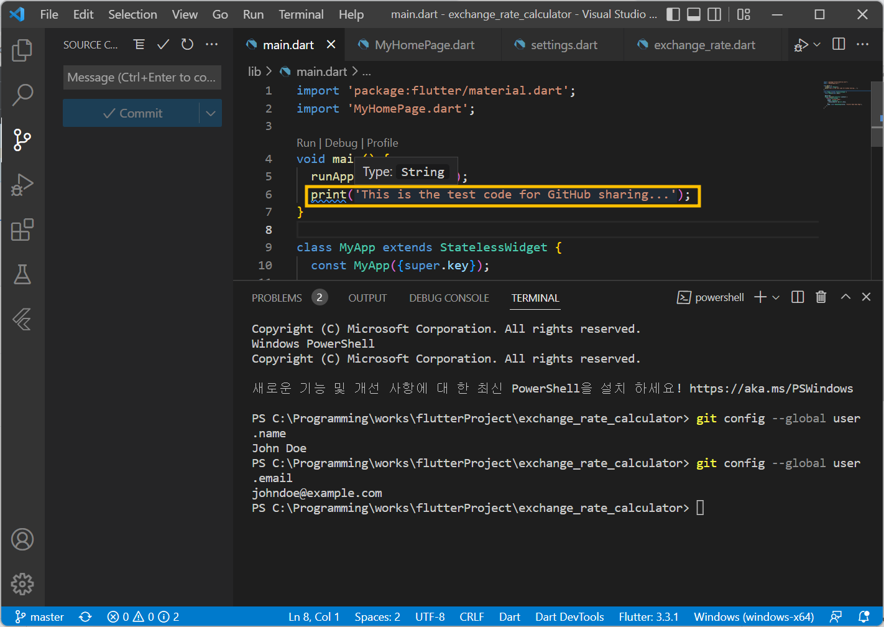
Task: Synchronize changes icon in status bar
Action: pos(85,616)
